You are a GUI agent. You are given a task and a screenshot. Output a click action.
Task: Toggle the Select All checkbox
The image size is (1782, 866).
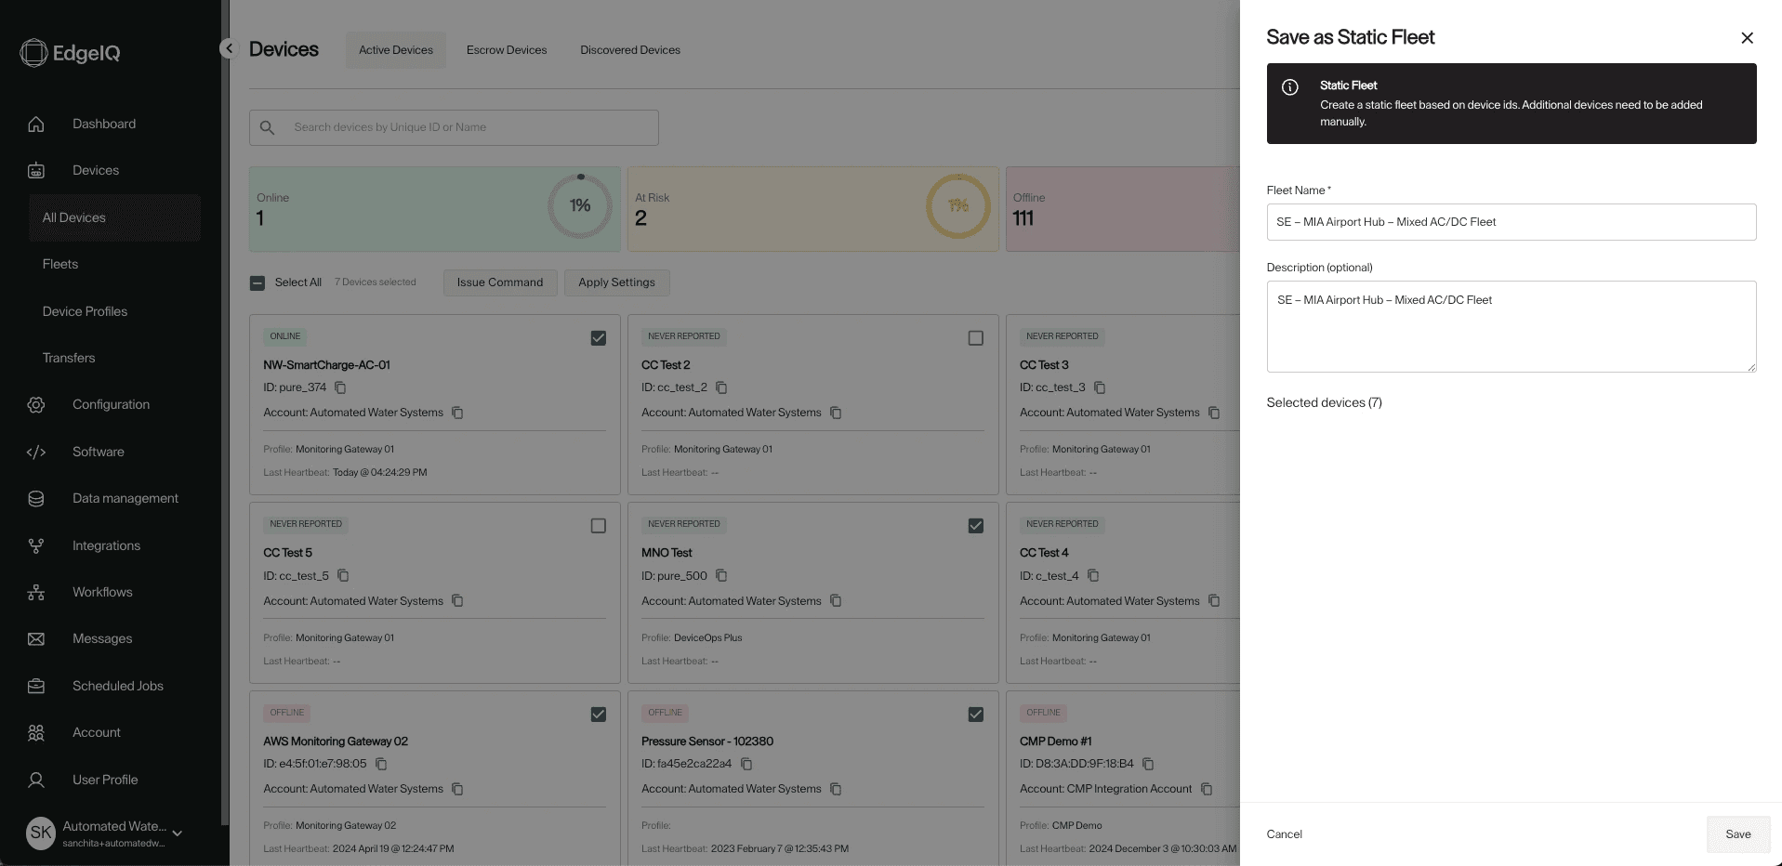tap(257, 282)
